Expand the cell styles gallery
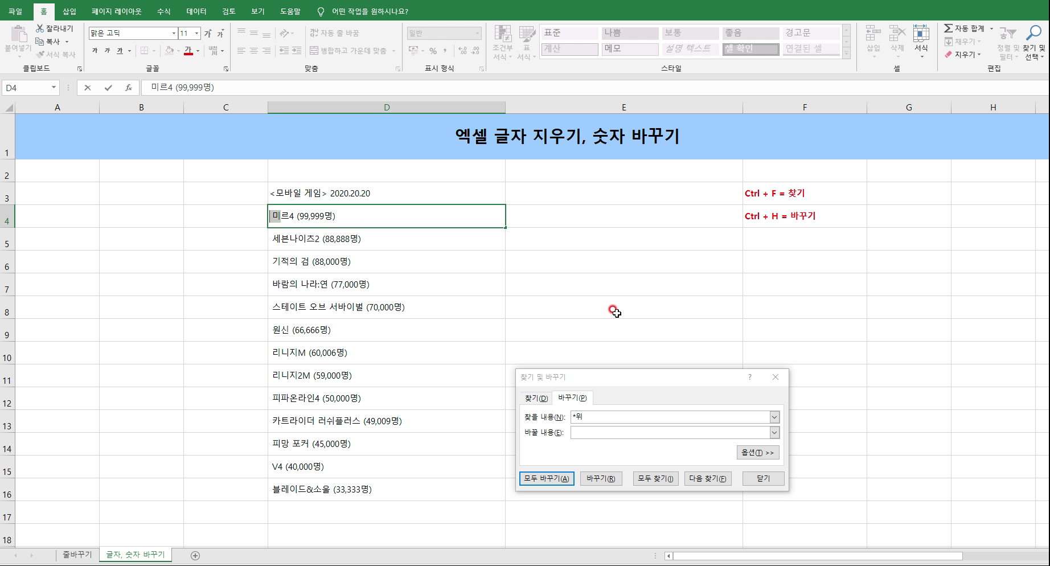Image resolution: width=1050 pixels, height=566 pixels. (x=847, y=54)
